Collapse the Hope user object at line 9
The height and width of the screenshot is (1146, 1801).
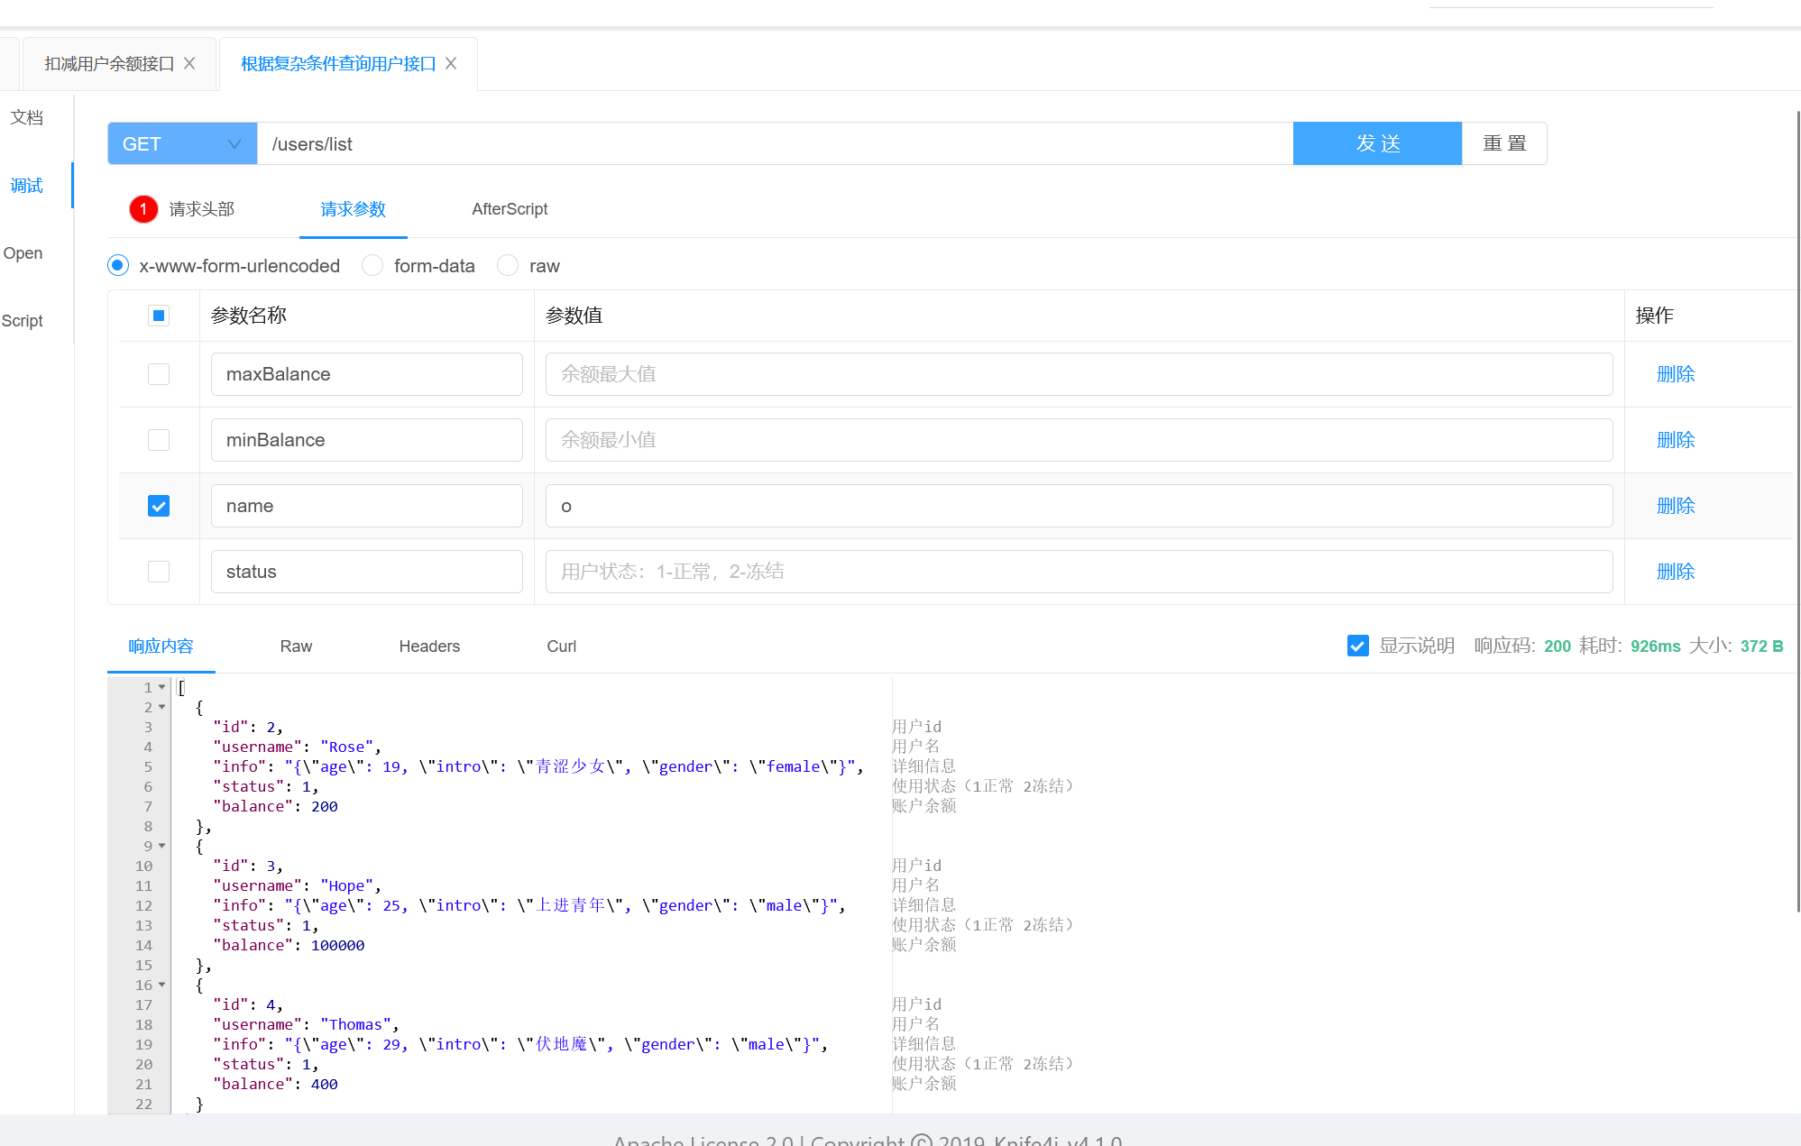click(x=162, y=846)
